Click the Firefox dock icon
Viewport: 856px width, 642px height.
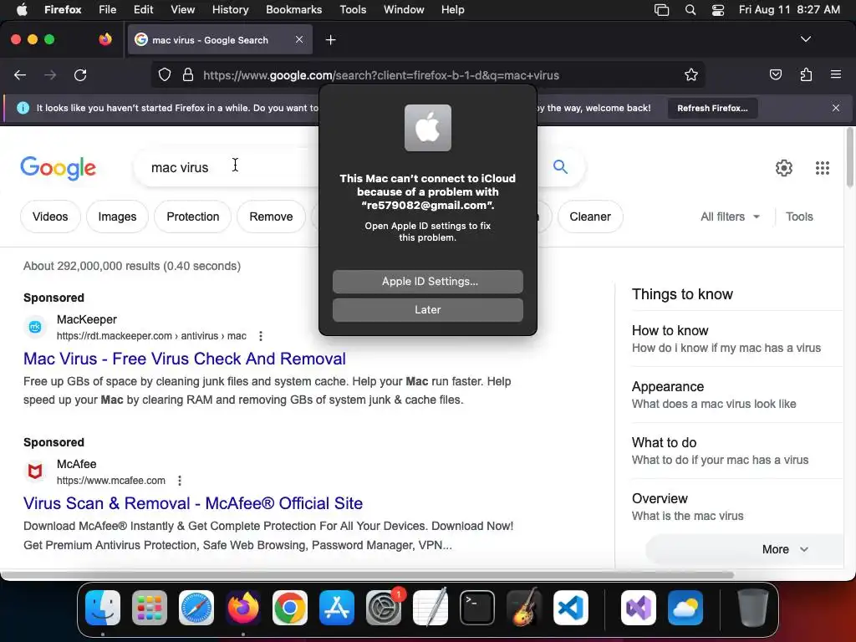click(x=243, y=608)
